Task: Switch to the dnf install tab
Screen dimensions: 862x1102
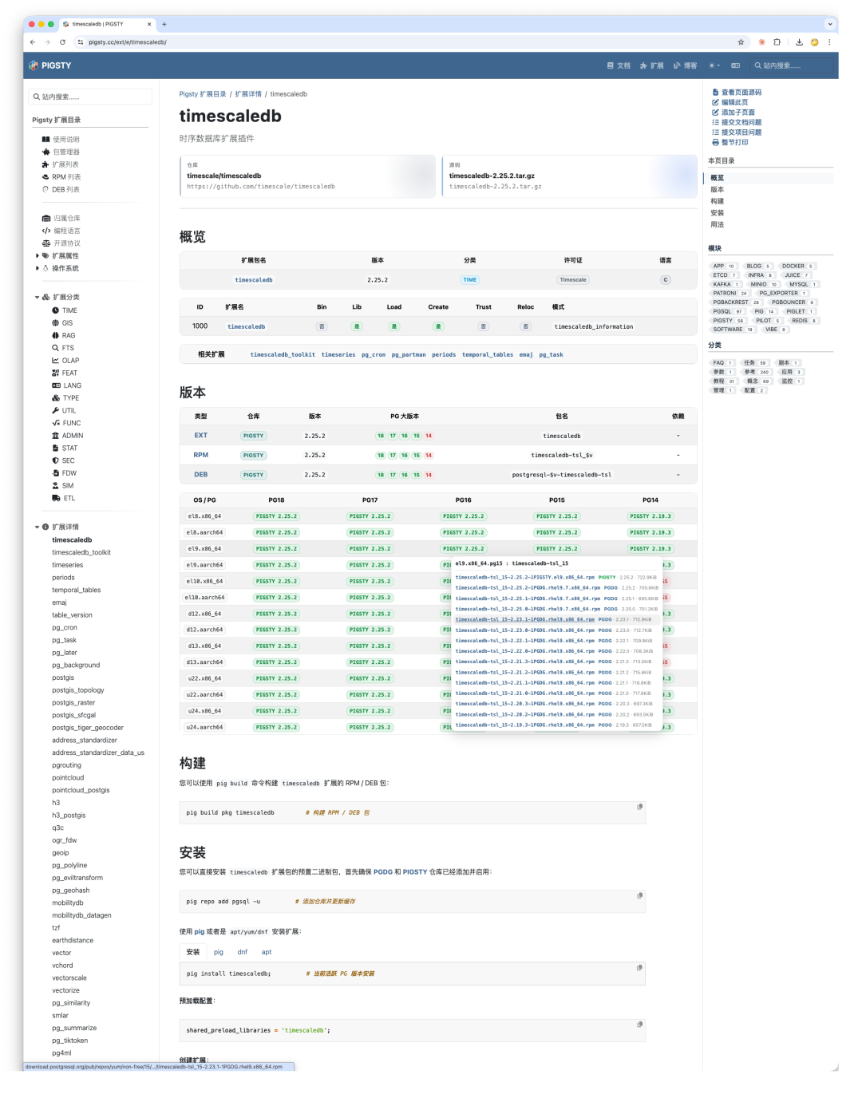Action: pos(243,952)
